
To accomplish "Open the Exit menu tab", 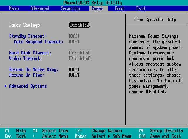I will click(141, 8).
